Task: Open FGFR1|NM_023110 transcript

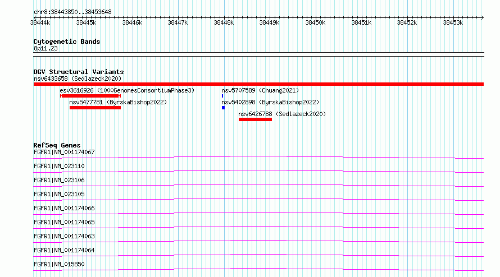Action: [59, 166]
